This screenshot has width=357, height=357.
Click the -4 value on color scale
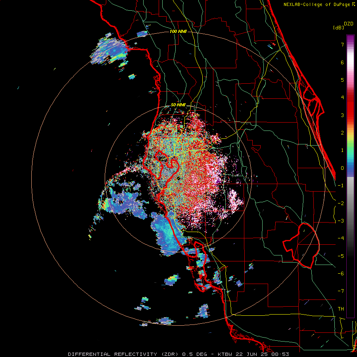coord(341,238)
